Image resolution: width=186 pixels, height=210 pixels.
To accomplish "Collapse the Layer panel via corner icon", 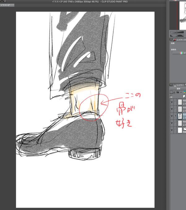I will 171,85.
